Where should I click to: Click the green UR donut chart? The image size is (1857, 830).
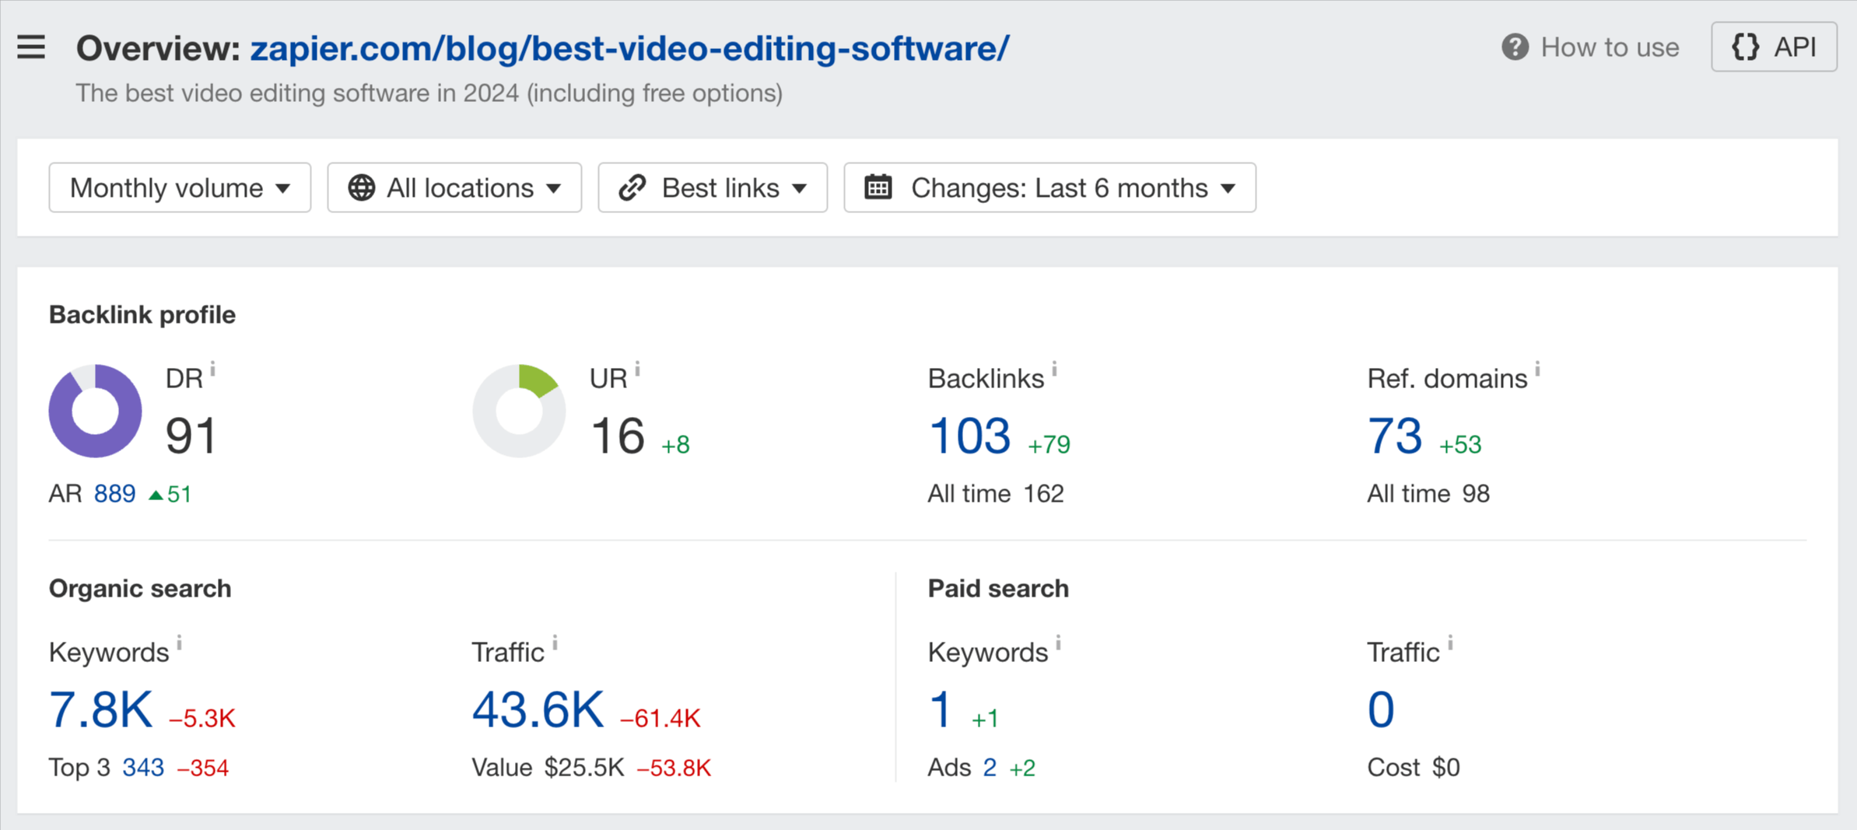(x=519, y=411)
